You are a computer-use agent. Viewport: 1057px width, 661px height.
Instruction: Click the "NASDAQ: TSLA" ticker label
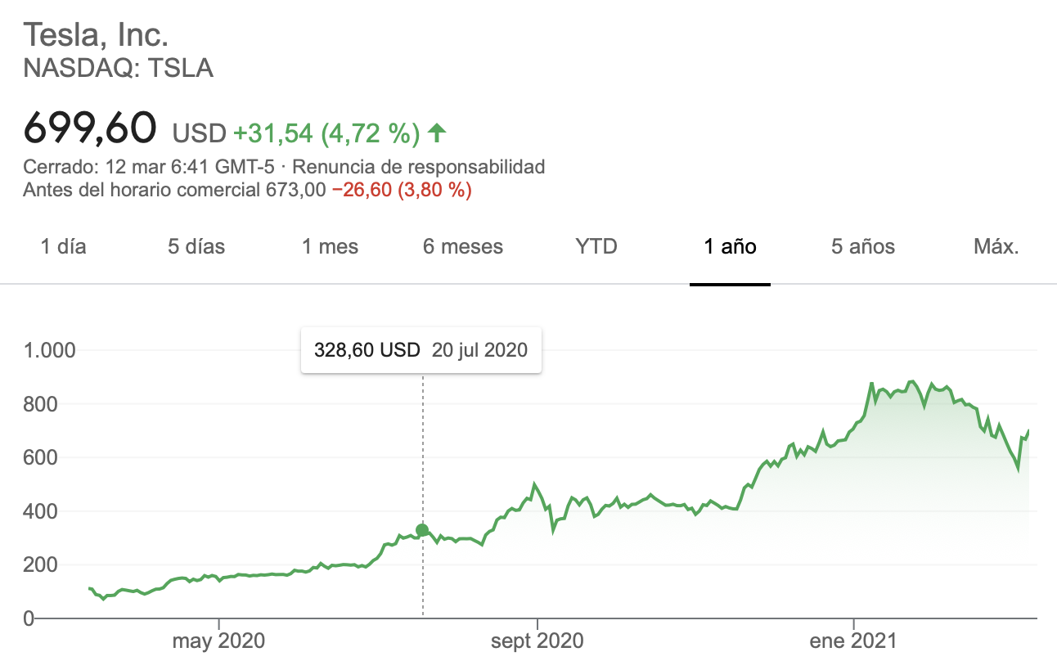(x=119, y=69)
